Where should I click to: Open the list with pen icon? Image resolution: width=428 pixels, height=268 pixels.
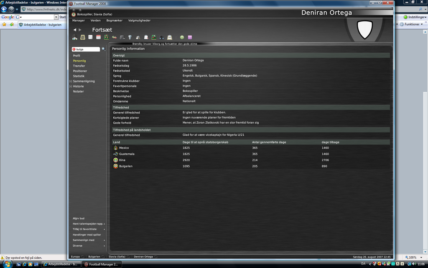click(122, 37)
